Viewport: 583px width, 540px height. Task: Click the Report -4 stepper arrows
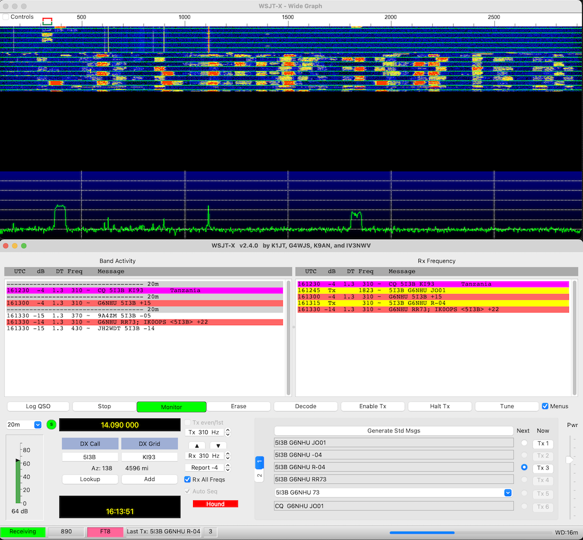click(228, 468)
